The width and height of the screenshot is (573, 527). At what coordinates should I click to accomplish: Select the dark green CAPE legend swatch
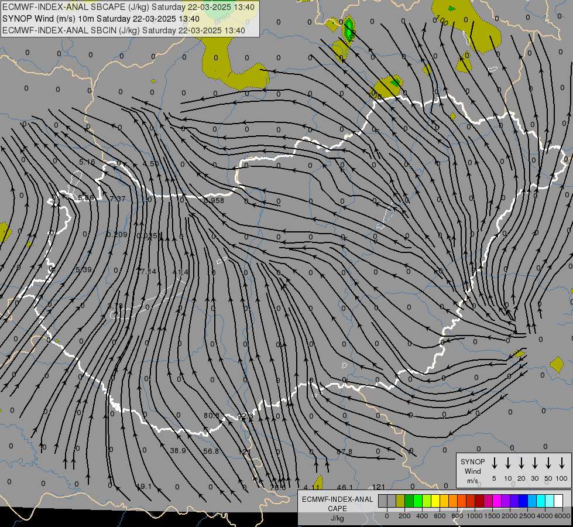click(409, 501)
